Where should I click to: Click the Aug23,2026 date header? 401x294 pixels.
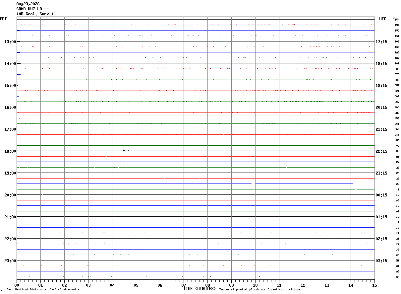(x=28, y=4)
